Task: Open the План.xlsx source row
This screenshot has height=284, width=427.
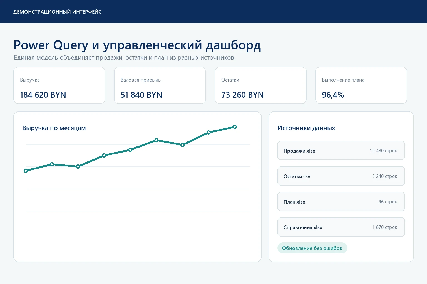Action: (x=341, y=202)
